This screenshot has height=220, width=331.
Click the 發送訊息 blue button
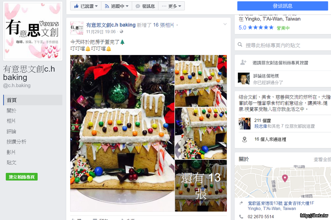tap(283, 6)
